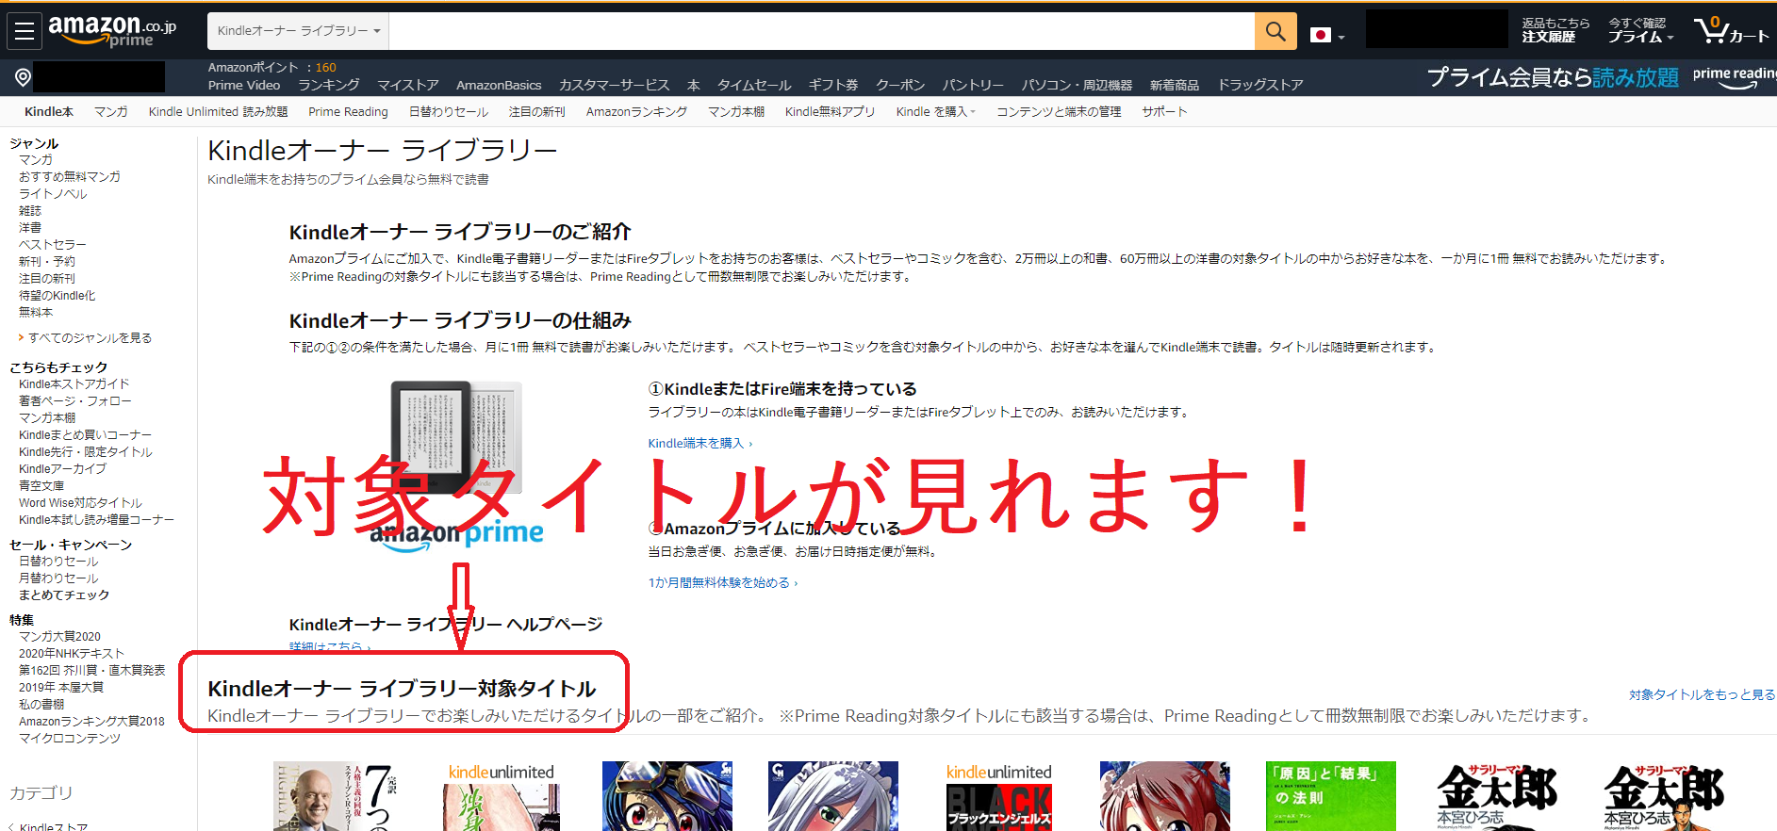Open 月替わりセール sidebar link
The height and width of the screenshot is (831, 1777).
58,578
